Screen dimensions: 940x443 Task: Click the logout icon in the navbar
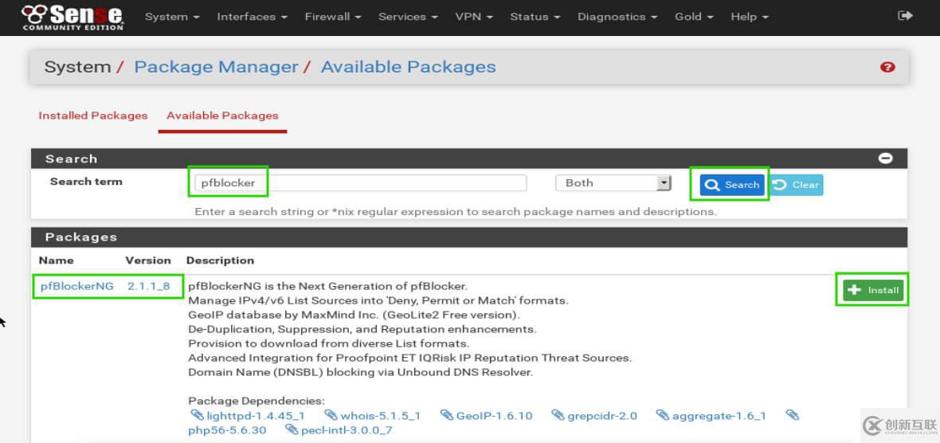coord(905,16)
